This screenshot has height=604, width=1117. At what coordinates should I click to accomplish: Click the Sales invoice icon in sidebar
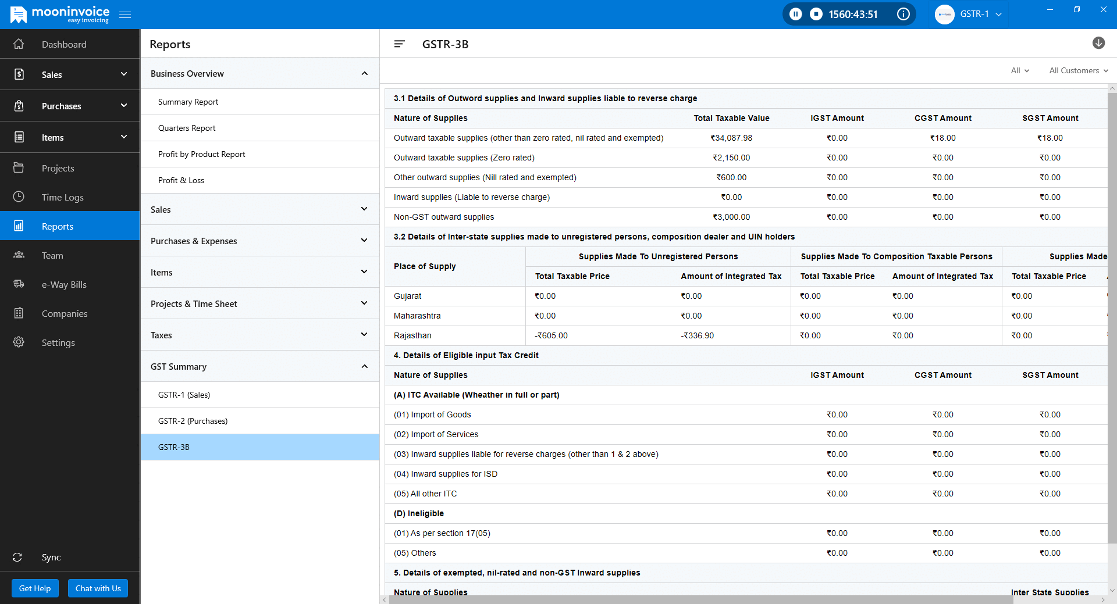click(19, 74)
